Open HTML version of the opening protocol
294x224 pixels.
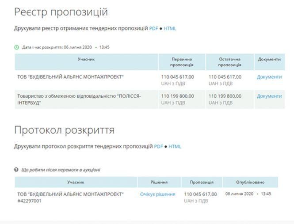pyautogui.click(x=175, y=146)
